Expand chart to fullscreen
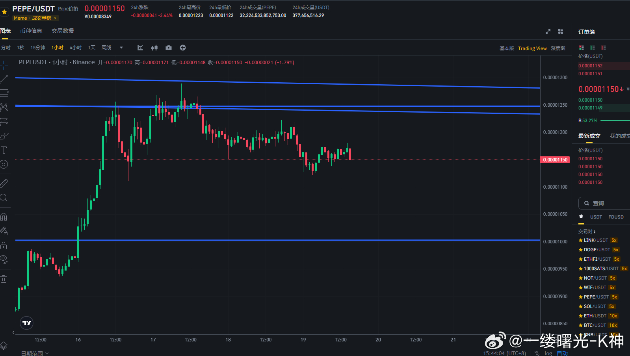Image resolution: width=630 pixels, height=356 pixels. pos(548,32)
